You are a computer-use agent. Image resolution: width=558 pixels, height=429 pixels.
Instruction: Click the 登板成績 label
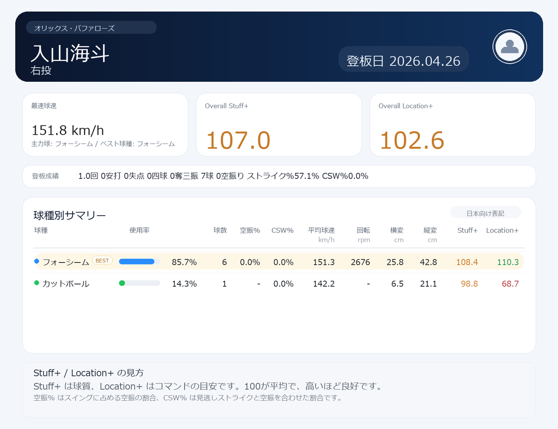(x=45, y=176)
